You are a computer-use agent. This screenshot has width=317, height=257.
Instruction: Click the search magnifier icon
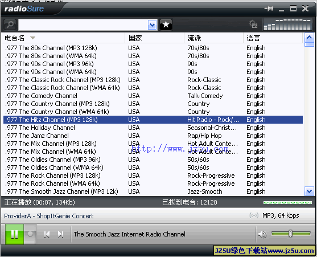click(x=10, y=25)
